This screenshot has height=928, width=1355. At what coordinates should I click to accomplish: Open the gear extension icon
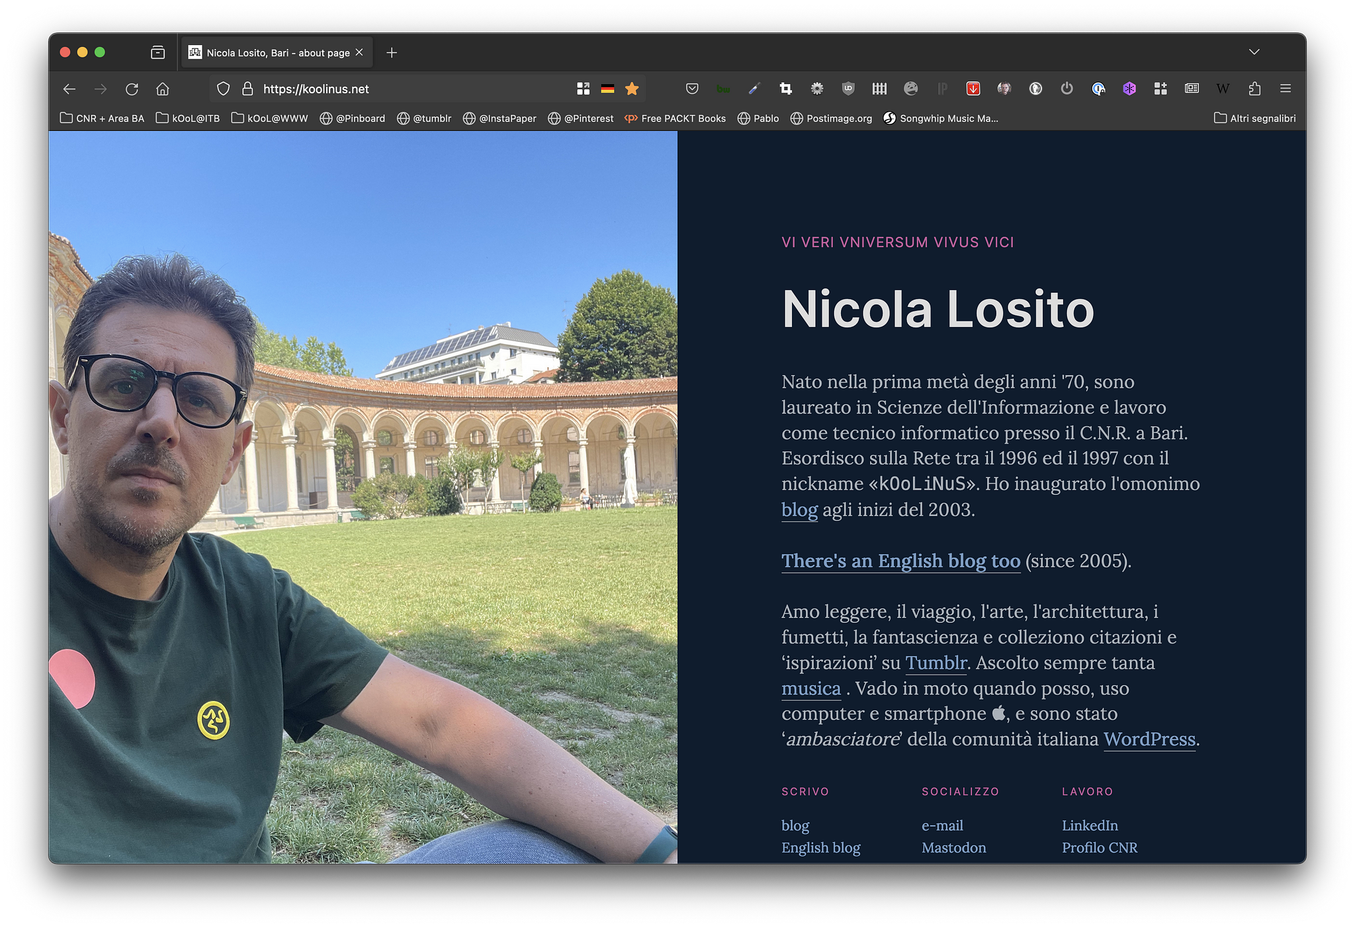coord(817,89)
